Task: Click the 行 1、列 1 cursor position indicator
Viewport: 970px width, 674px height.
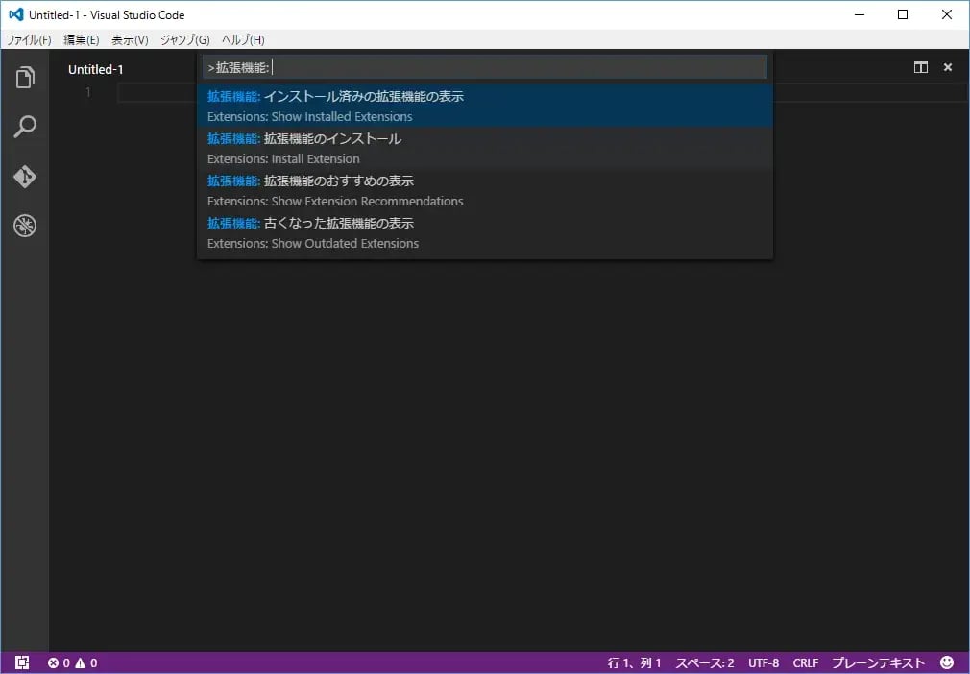Action: pos(634,662)
